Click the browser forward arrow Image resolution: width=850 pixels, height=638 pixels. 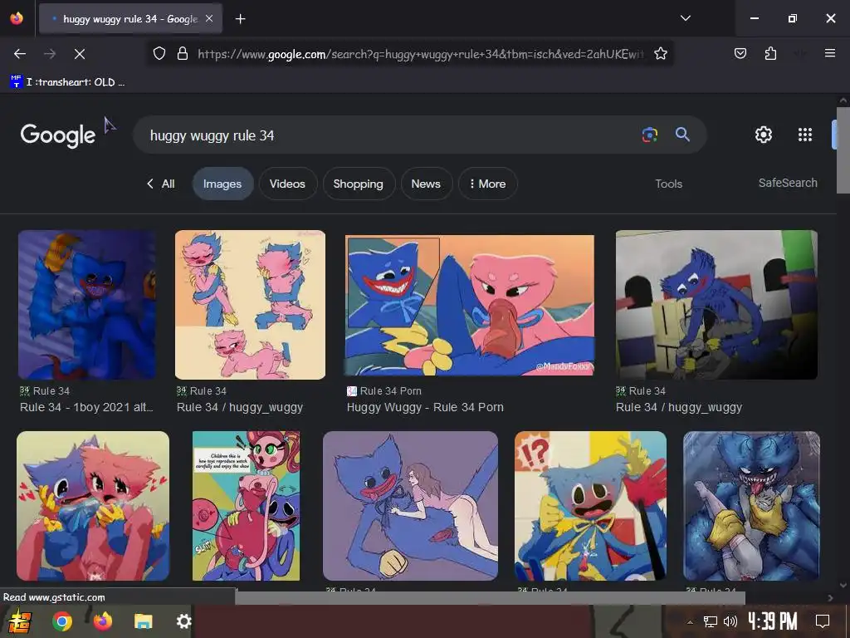tap(50, 54)
